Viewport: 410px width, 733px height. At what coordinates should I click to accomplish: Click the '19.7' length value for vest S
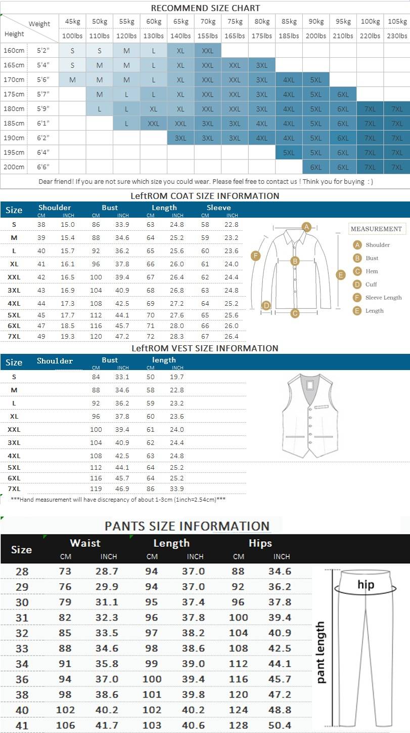coord(177,377)
